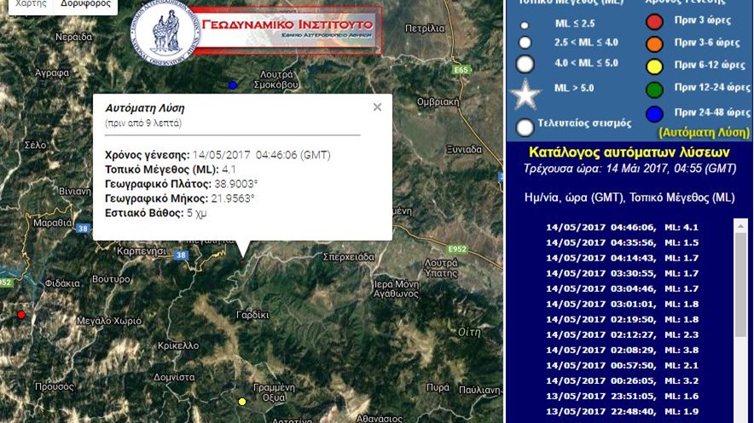
Task: Click the Καρπενήσι town label on map
Action: pyautogui.click(x=142, y=251)
